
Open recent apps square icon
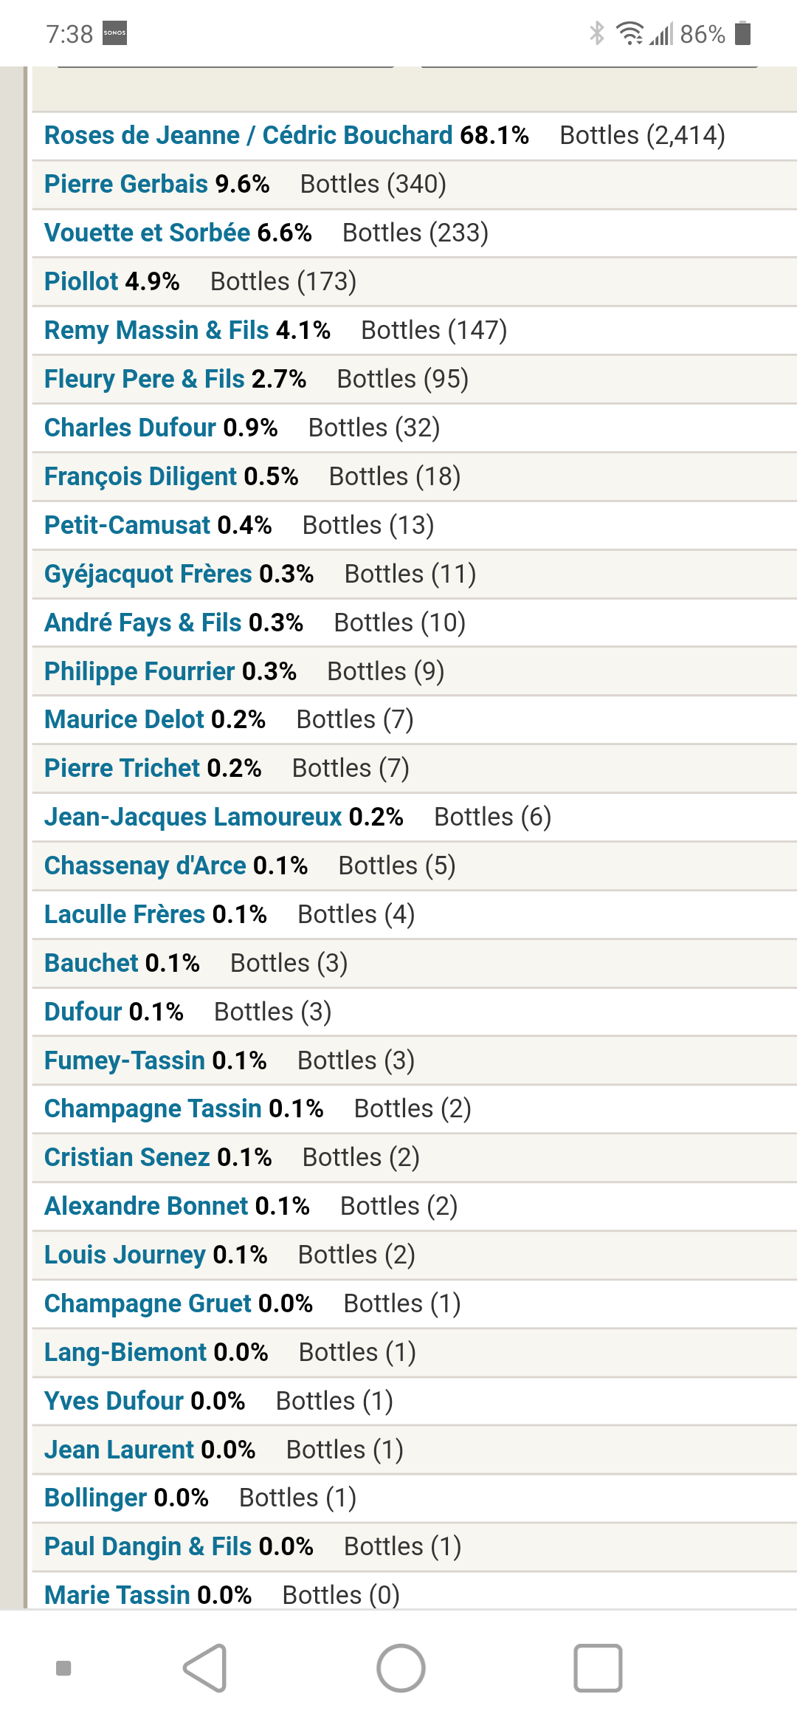pyautogui.click(x=598, y=1667)
